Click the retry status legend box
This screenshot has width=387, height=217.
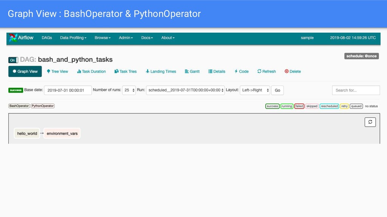[344, 106]
